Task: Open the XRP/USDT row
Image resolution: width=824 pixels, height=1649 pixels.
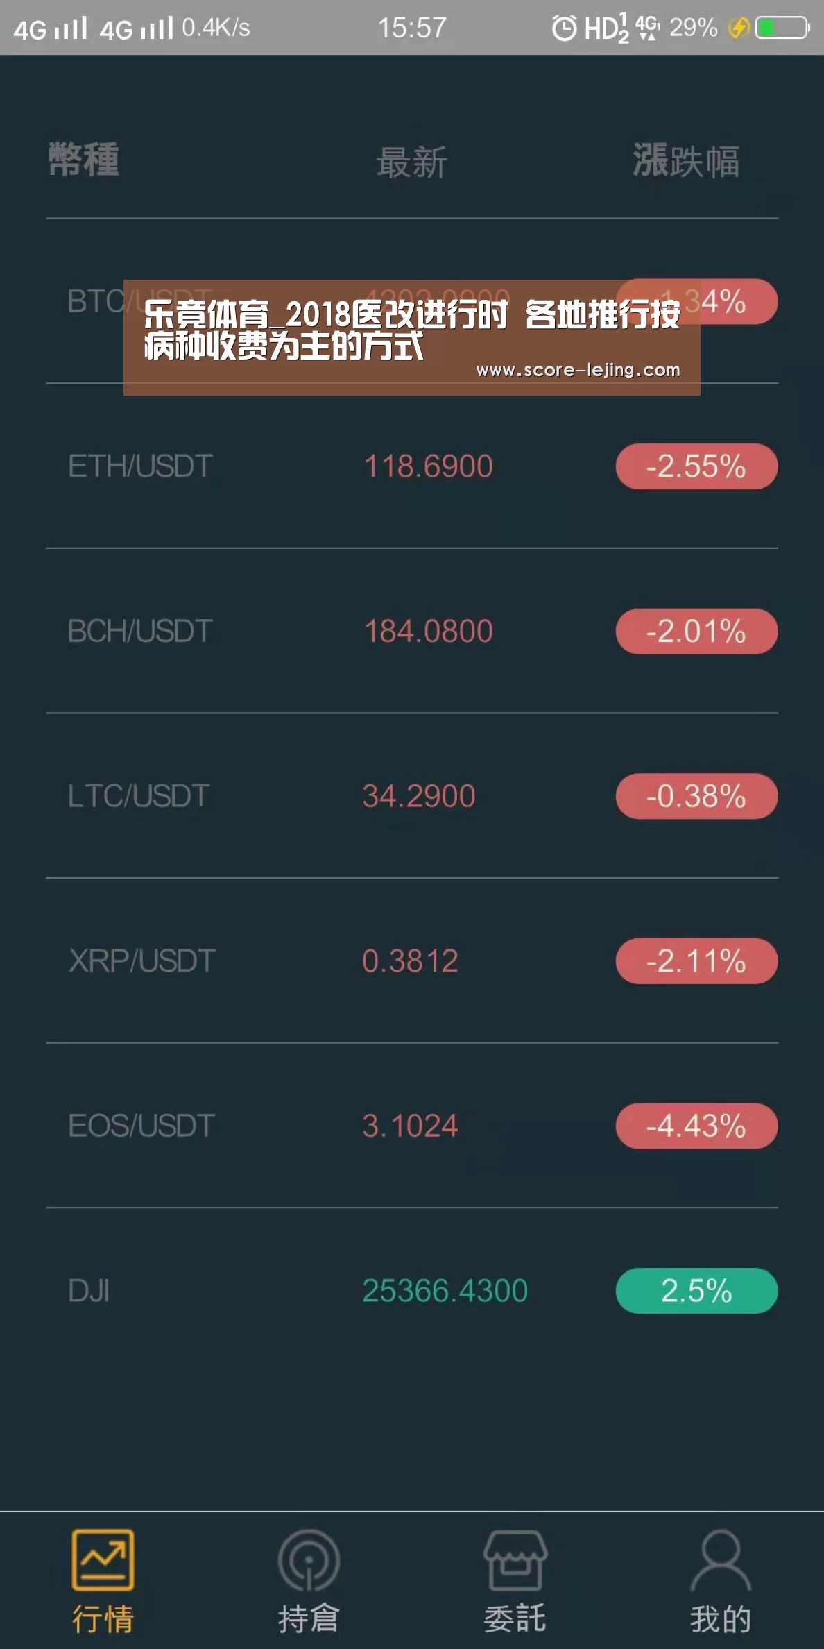Action: click(412, 961)
